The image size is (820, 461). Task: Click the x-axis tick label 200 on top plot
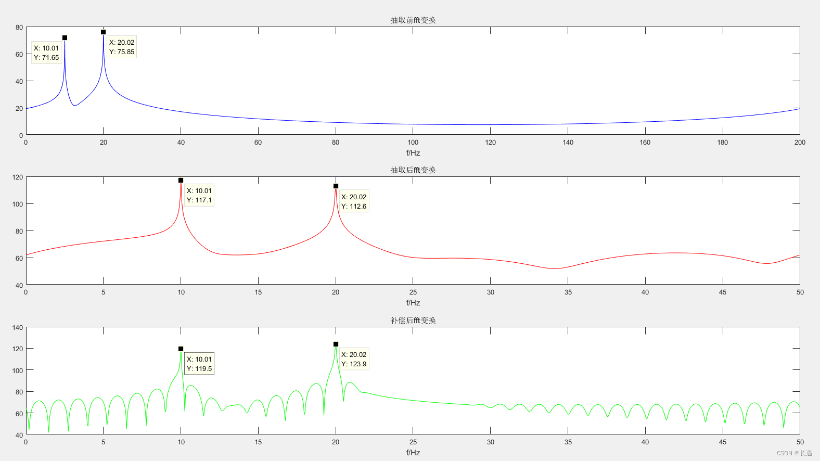click(x=800, y=142)
